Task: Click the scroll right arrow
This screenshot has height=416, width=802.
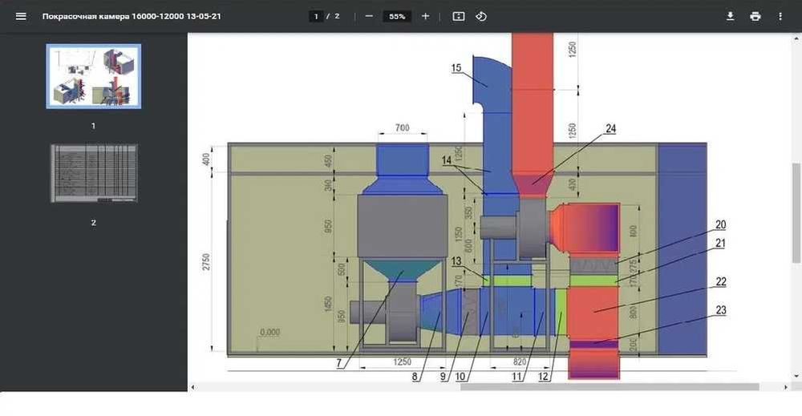Action: (x=786, y=387)
